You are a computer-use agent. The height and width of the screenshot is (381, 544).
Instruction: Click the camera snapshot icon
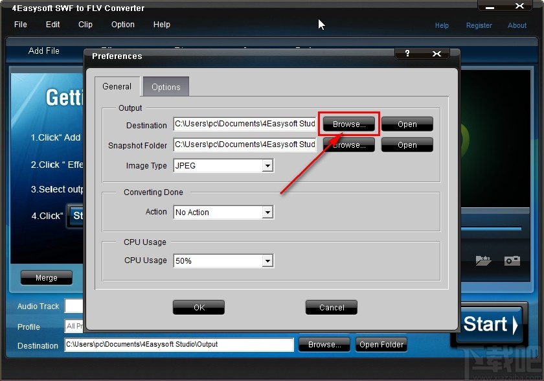[512, 260]
